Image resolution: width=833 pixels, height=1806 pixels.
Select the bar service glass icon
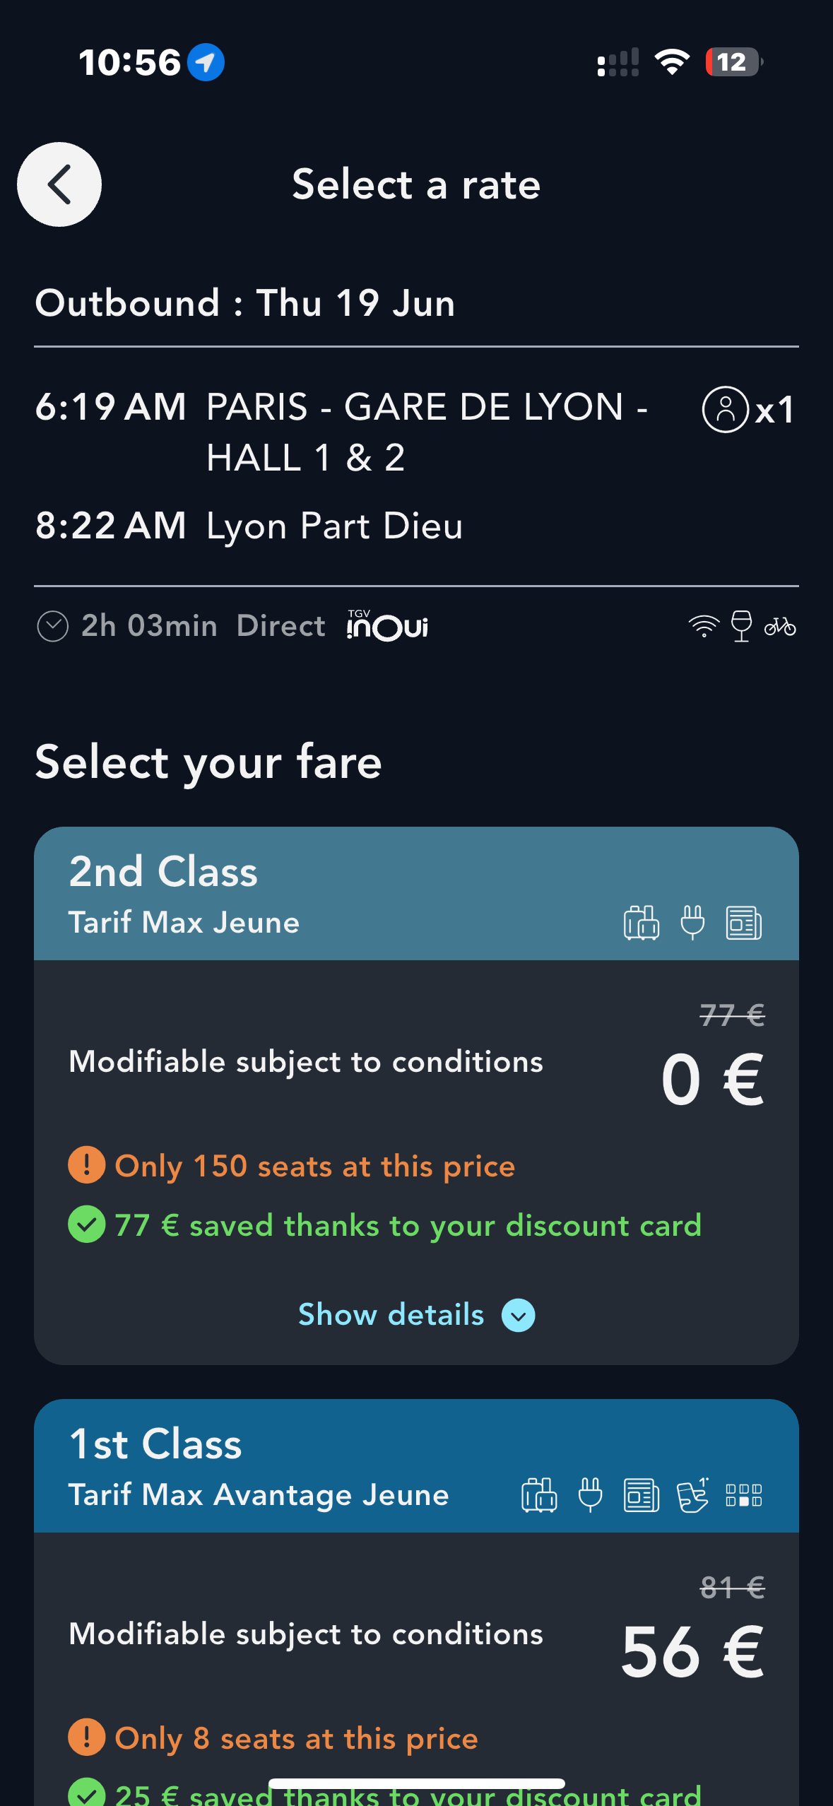(740, 625)
